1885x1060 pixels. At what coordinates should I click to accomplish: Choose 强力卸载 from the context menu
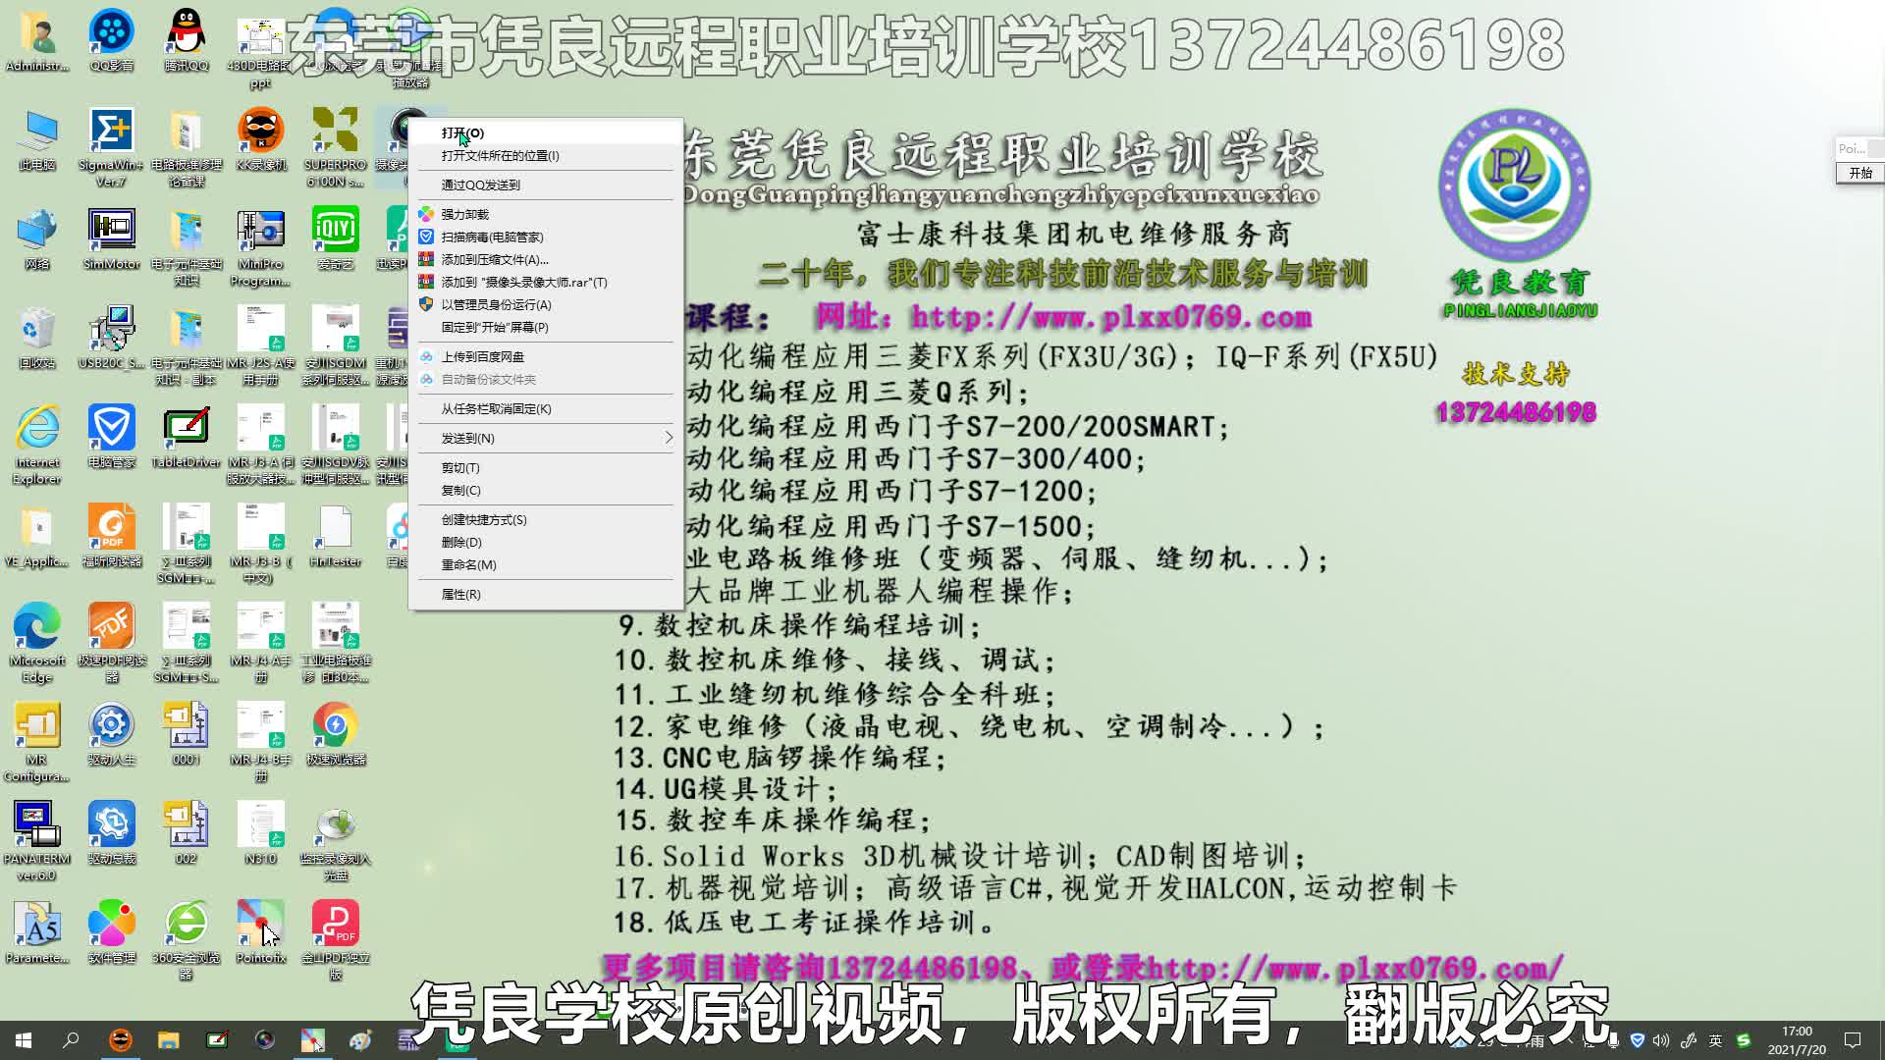click(x=546, y=214)
